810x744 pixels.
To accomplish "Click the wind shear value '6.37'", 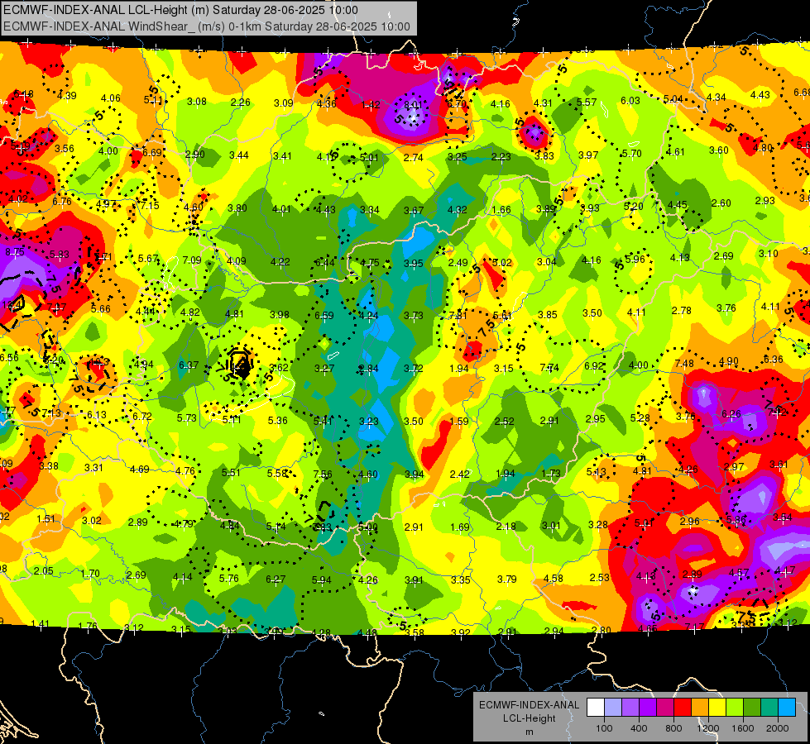I will point(189,365).
